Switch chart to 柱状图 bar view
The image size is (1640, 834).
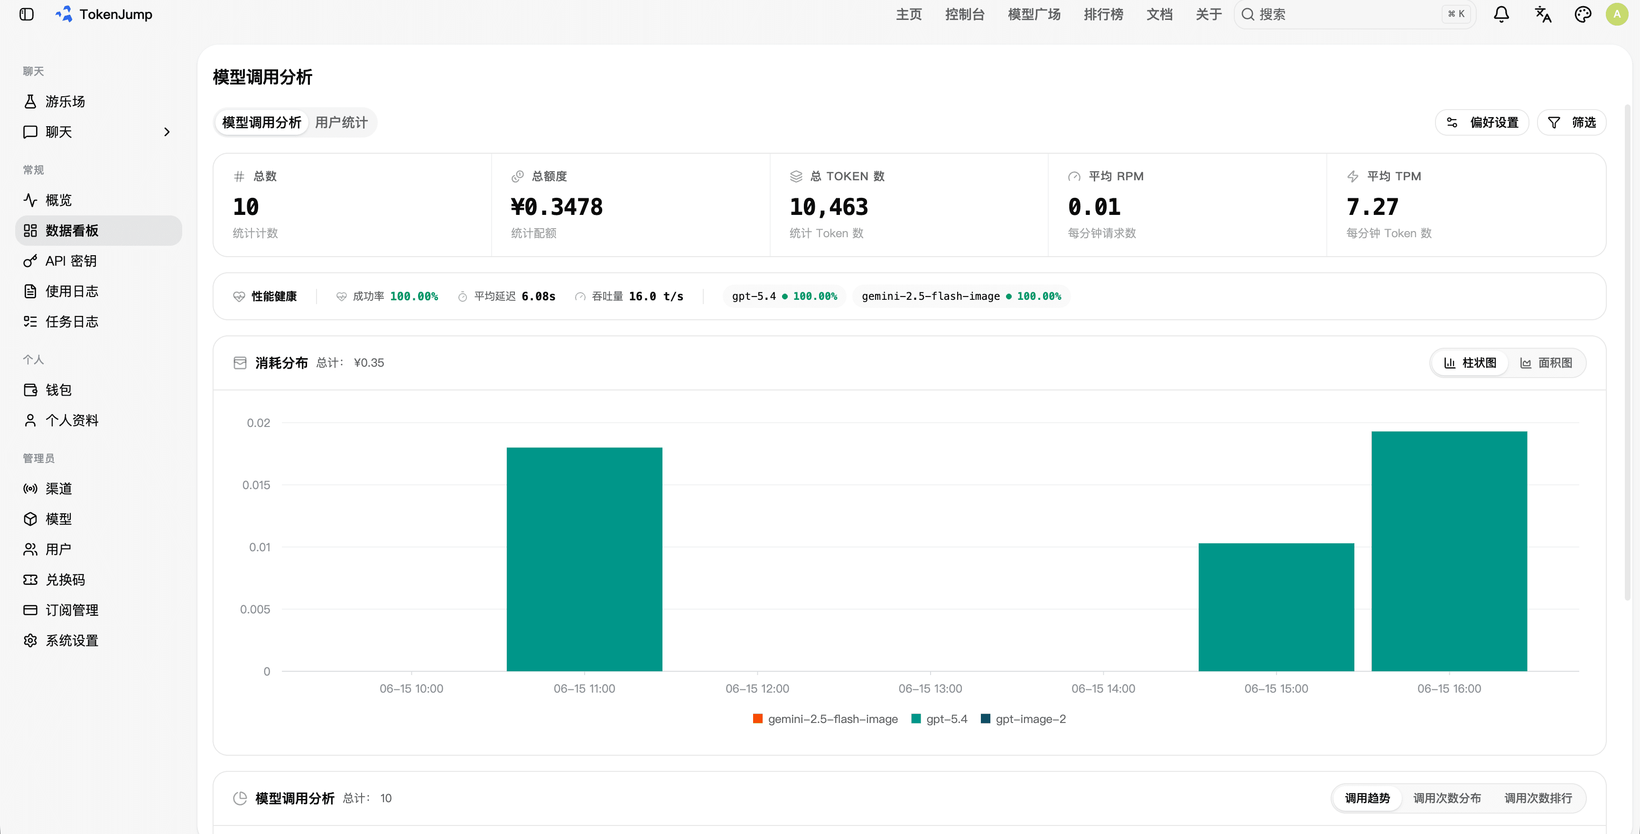[x=1470, y=363]
